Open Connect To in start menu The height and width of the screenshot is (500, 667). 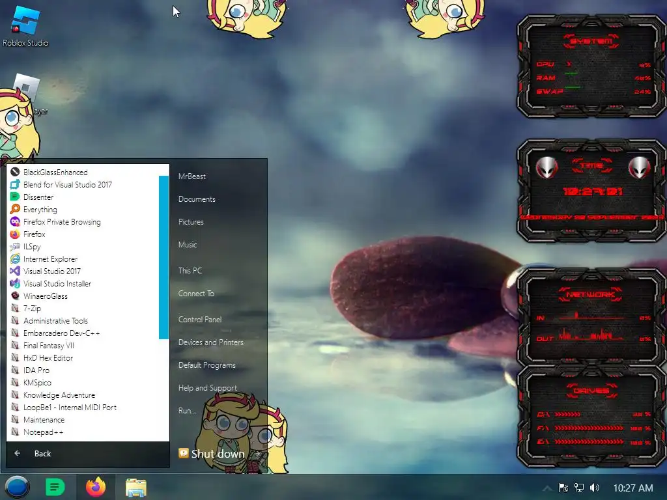195,294
